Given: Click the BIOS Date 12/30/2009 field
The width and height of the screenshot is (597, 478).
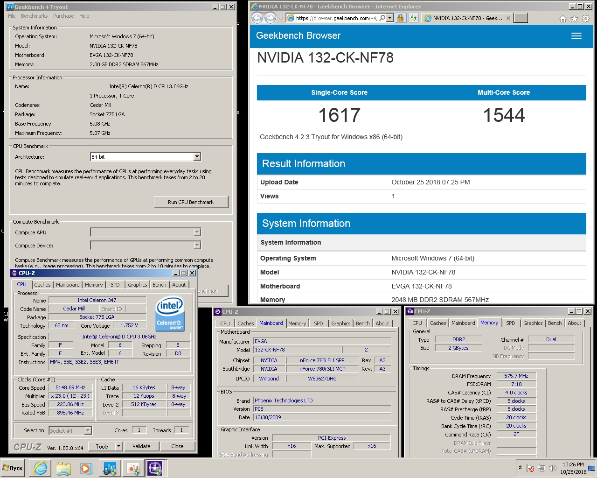Looking at the screenshot, I should 322,417.
